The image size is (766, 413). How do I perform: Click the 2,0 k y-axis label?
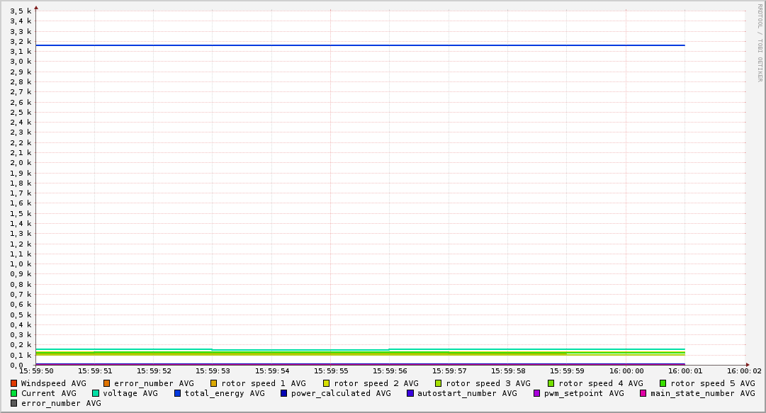21,162
